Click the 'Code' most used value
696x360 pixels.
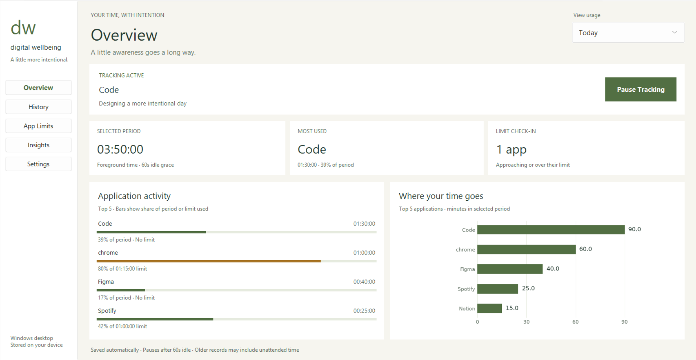click(312, 149)
